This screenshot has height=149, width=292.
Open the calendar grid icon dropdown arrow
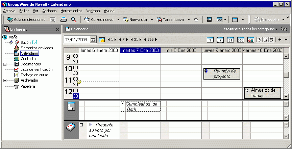click(x=243, y=20)
